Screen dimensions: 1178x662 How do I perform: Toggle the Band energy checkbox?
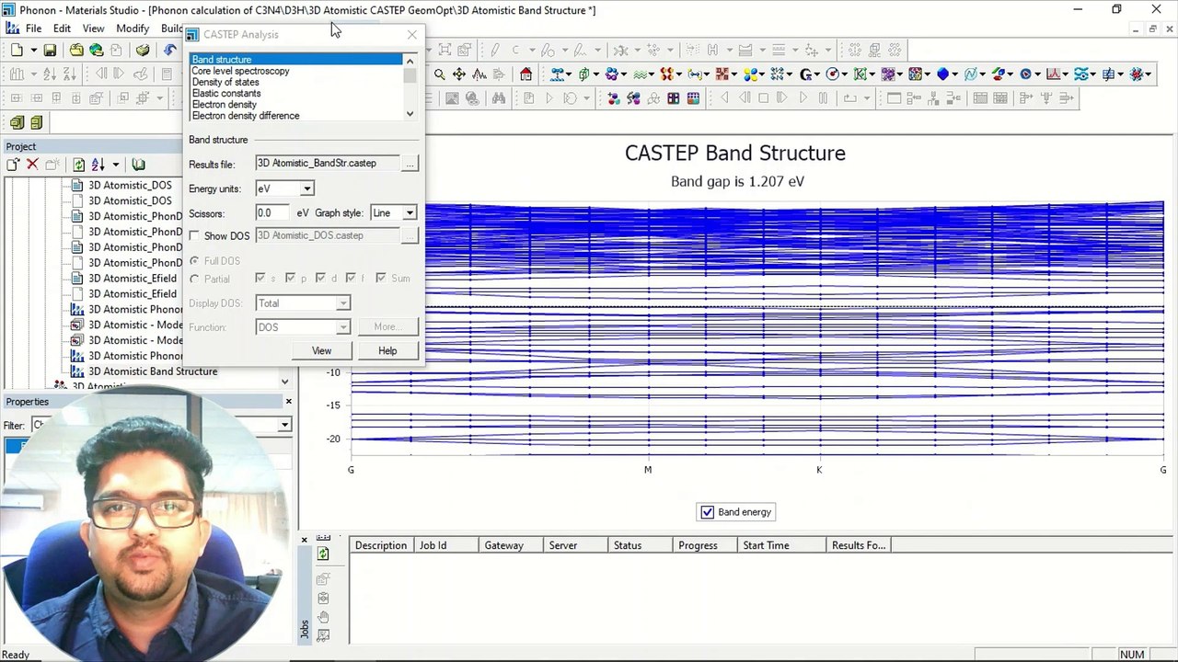pos(707,512)
